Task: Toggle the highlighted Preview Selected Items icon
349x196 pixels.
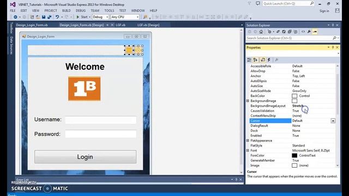Action: tap(315, 32)
